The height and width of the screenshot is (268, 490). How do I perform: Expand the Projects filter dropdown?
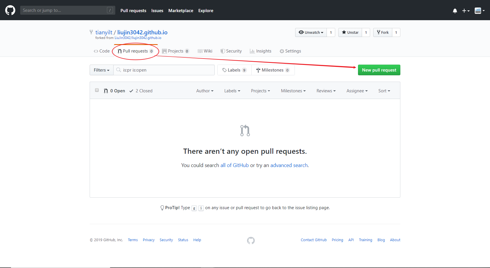click(x=261, y=91)
